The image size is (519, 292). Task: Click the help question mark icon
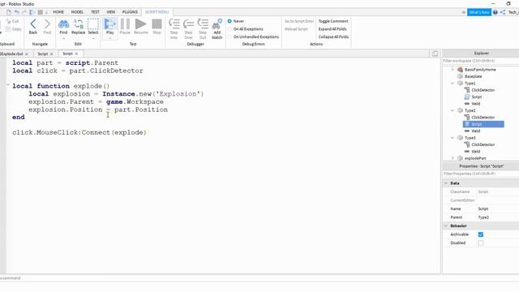pyautogui.click(x=495, y=12)
